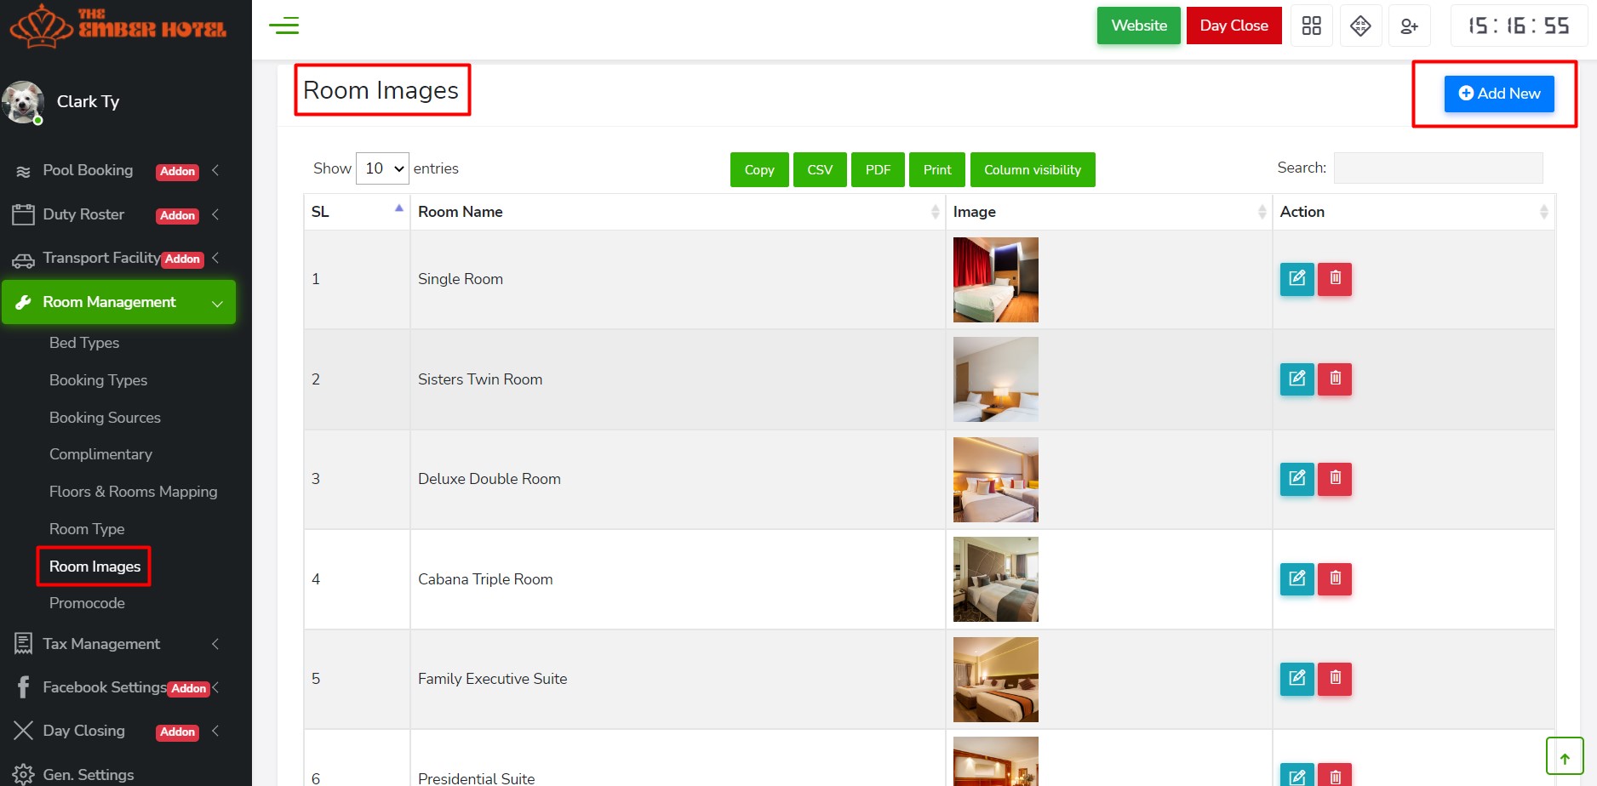1597x786 pixels.
Task: Go to Floors & Rooms Mapping
Action: [133, 492]
